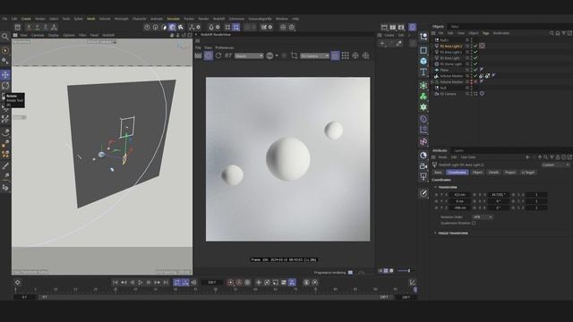
Task: Open the Create menu in main menu bar
Action: (26, 19)
